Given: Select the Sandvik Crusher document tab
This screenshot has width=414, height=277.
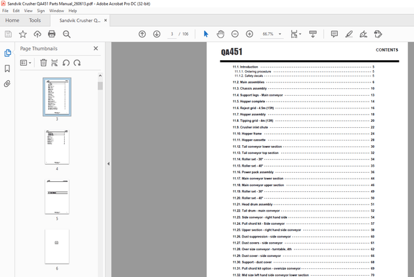Looking at the screenshot, I should [x=79, y=20].
